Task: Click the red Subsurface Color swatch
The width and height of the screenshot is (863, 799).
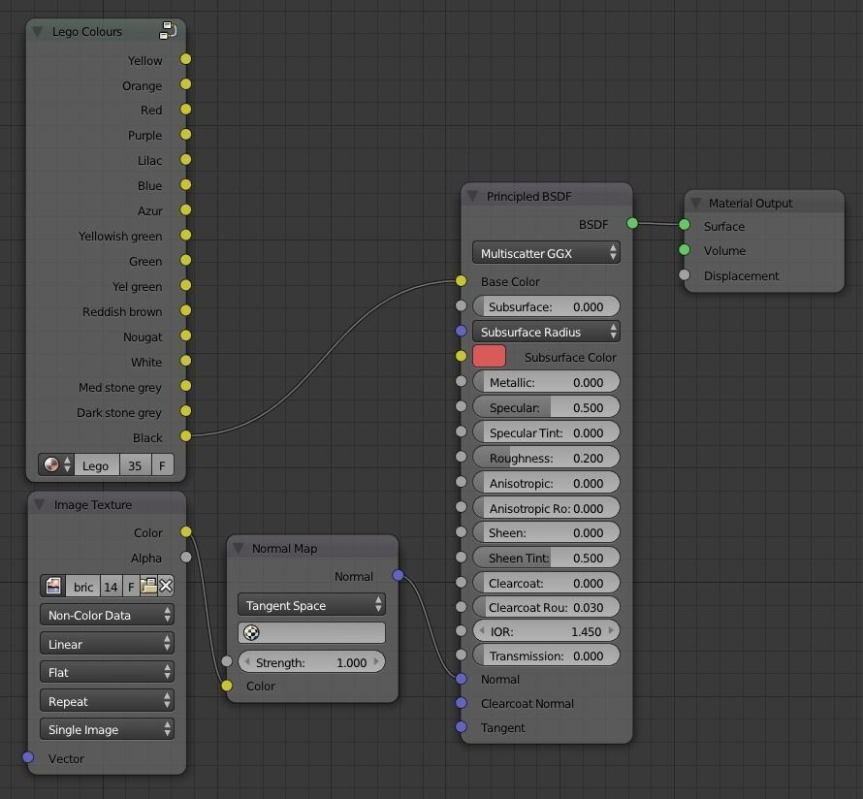Action: [489, 357]
